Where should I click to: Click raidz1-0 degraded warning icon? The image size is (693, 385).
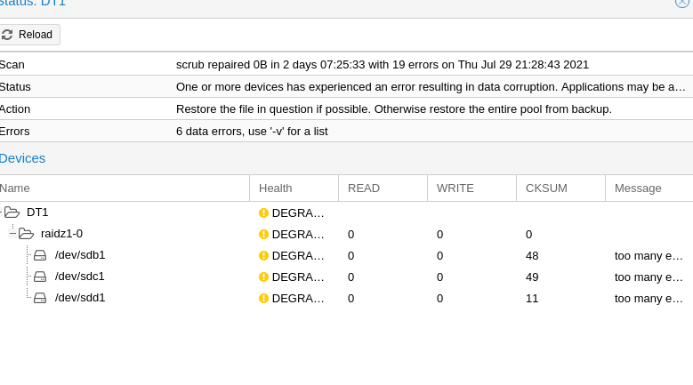click(263, 235)
